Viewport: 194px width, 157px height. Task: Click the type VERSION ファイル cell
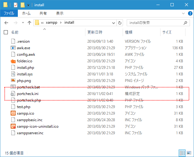[x=138, y=41]
